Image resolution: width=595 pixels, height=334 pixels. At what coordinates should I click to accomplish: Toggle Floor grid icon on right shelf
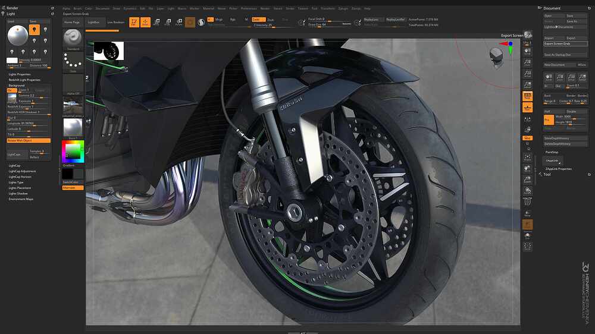(527, 108)
